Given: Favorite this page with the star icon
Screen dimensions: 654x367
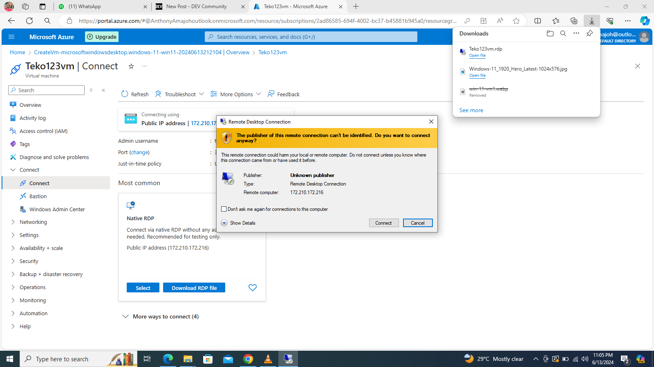Looking at the screenshot, I should click(x=516, y=21).
